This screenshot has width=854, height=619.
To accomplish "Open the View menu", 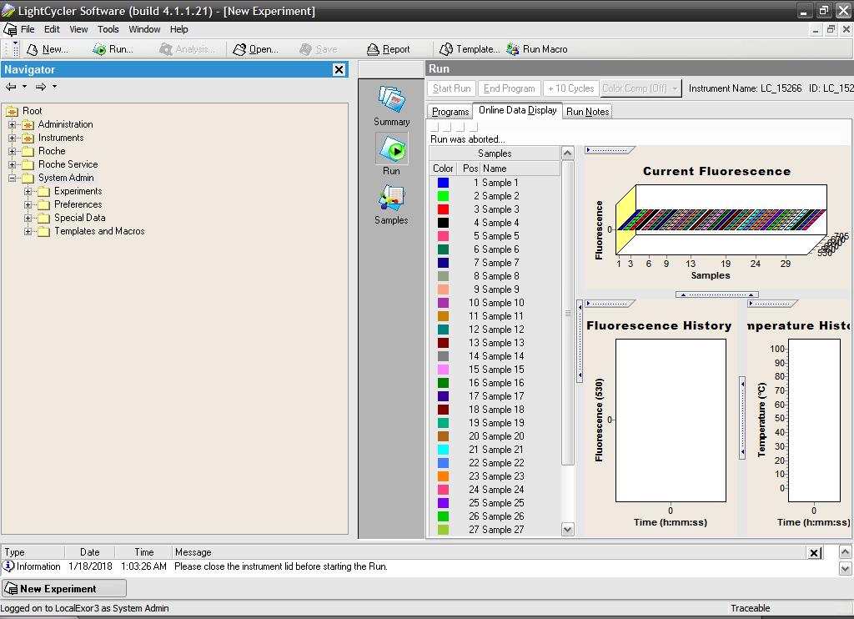I will 78,29.
